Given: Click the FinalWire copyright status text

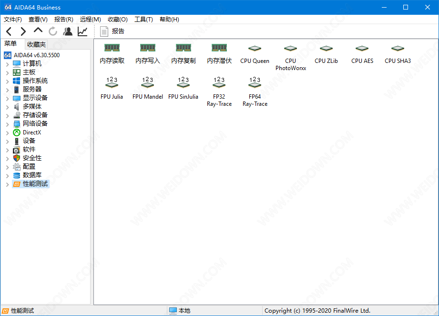Looking at the screenshot, I should coord(317,311).
